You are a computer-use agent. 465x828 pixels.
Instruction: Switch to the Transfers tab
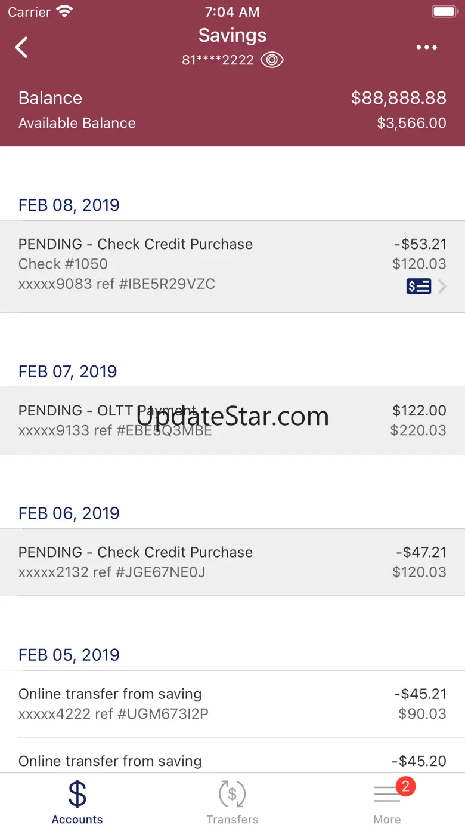click(232, 802)
